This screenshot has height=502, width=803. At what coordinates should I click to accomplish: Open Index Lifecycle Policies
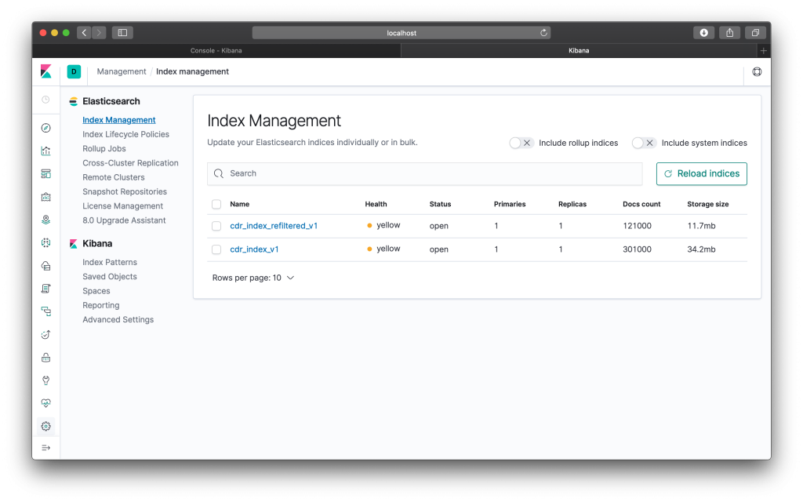coord(126,134)
